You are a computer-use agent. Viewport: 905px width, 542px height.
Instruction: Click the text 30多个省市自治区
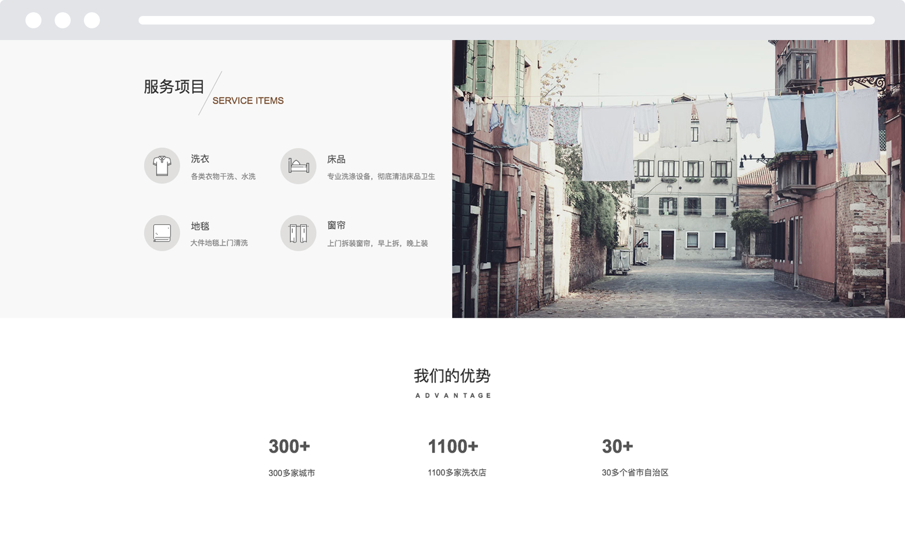pos(635,472)
